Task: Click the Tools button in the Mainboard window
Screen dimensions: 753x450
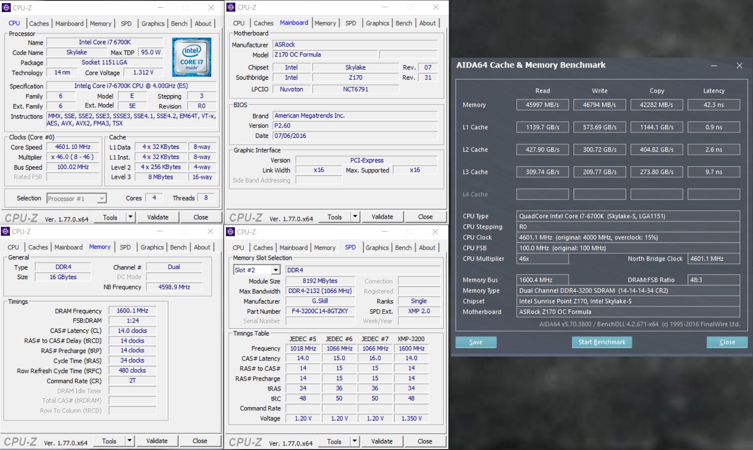Action: point(335,217)
